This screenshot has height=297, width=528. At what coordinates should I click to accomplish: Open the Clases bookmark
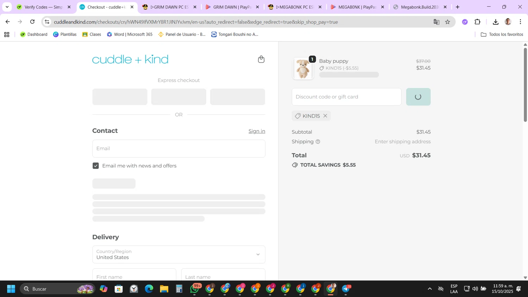[x=92, y=34]
